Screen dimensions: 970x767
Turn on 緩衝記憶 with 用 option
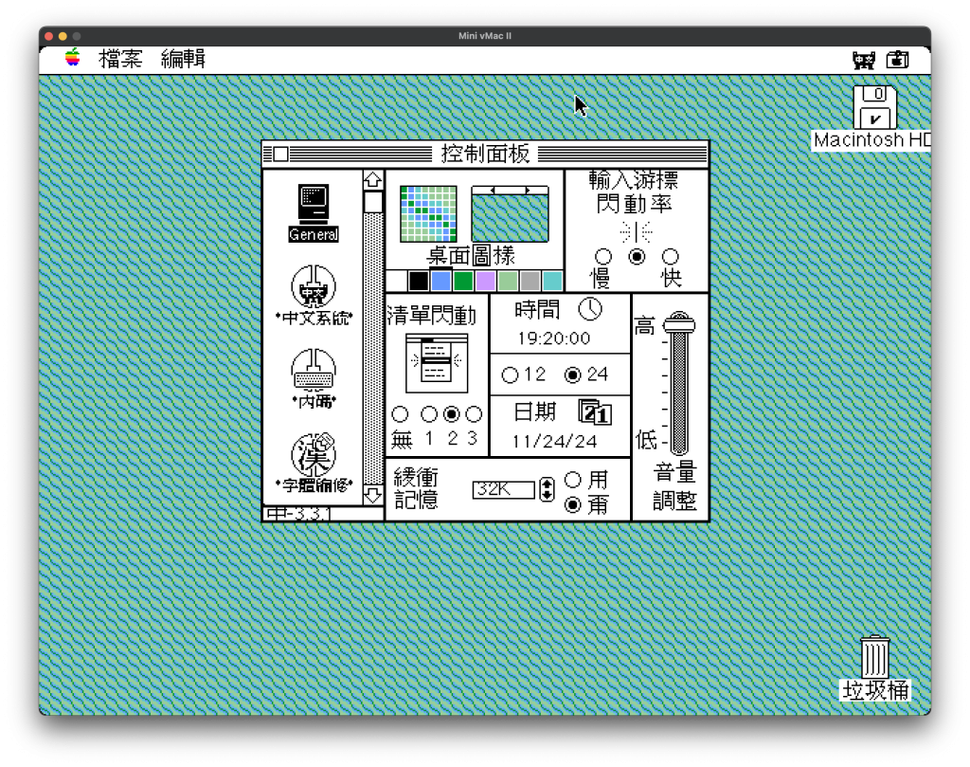click(x=572, y=480)
